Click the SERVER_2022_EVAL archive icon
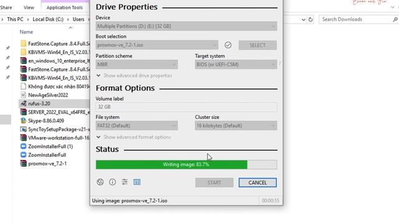Screen dimensions: 399x224 coord(24,112)
